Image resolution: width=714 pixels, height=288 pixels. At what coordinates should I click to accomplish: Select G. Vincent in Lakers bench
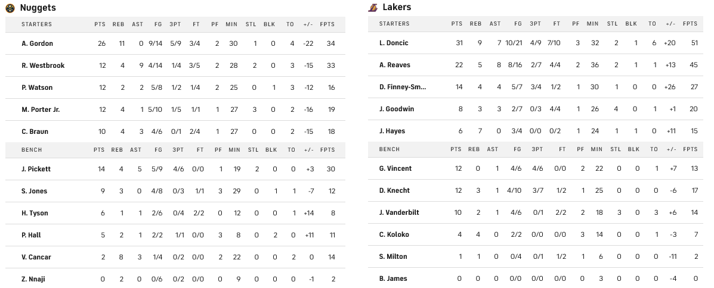tap(395, 168)
